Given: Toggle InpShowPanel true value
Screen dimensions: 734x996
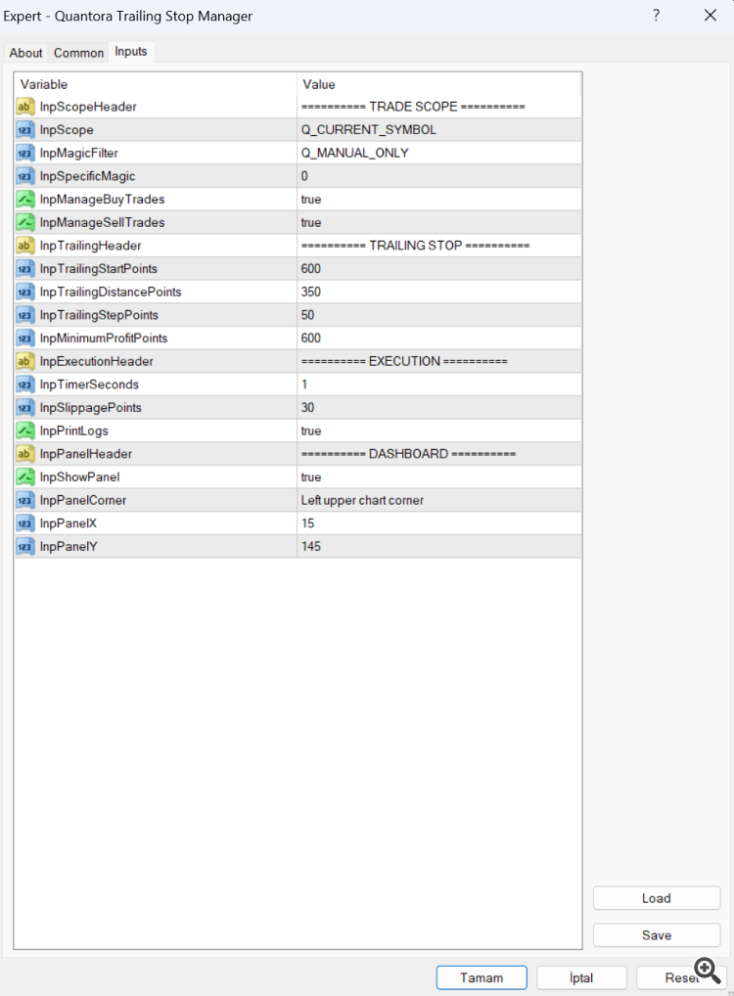Looking at the screenshot, I should tap(439, 477).
